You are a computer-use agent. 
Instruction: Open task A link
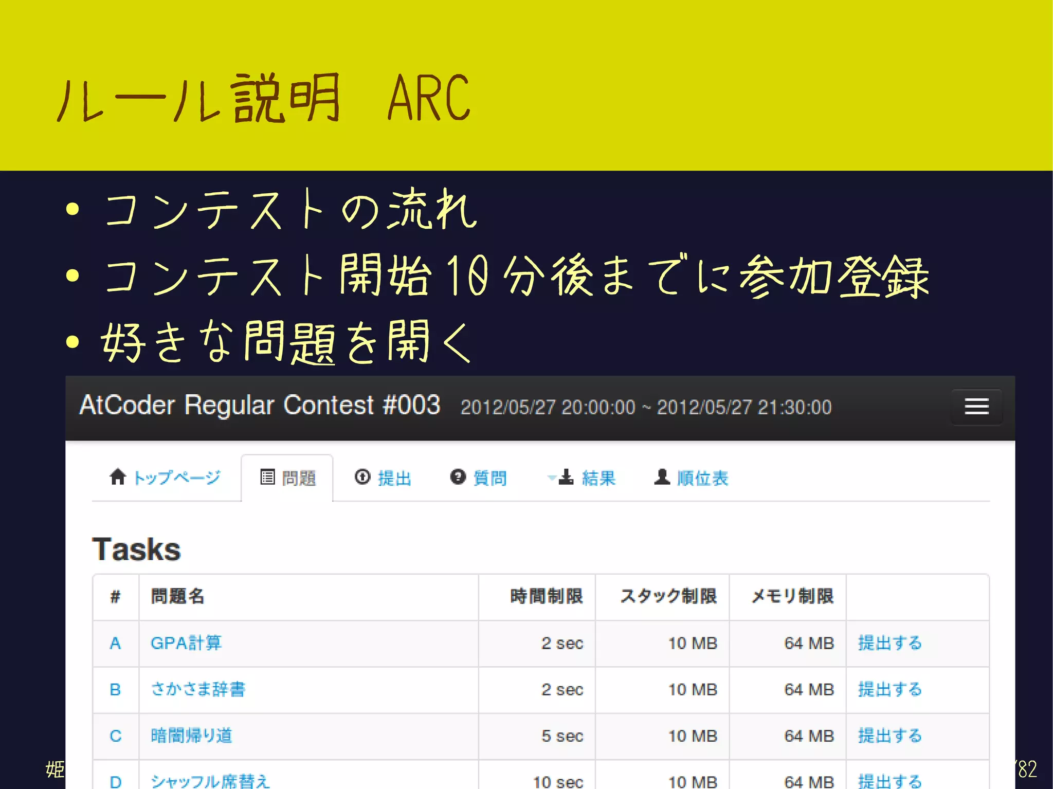coord(116,643)
